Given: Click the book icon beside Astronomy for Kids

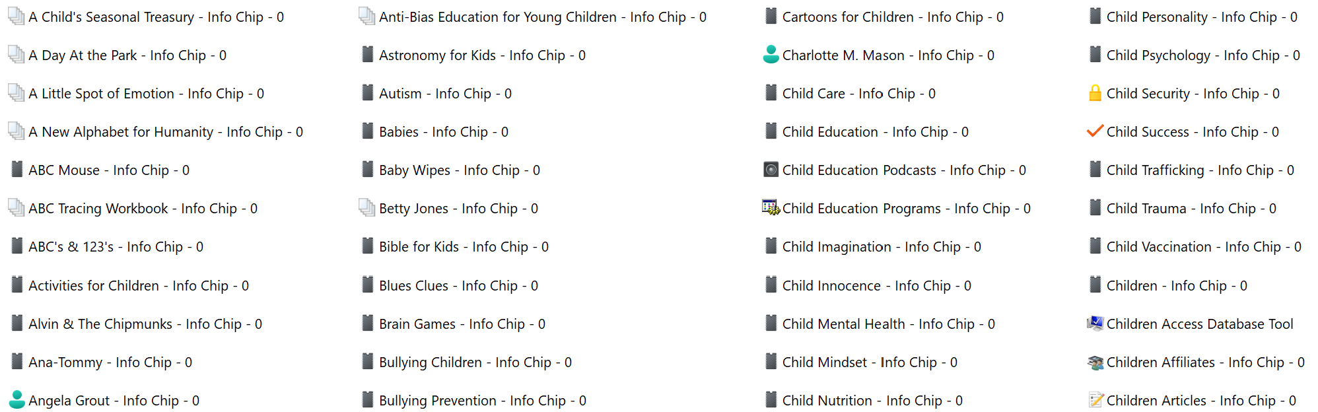Looking at the screenshot, I should tap(368, 55).
